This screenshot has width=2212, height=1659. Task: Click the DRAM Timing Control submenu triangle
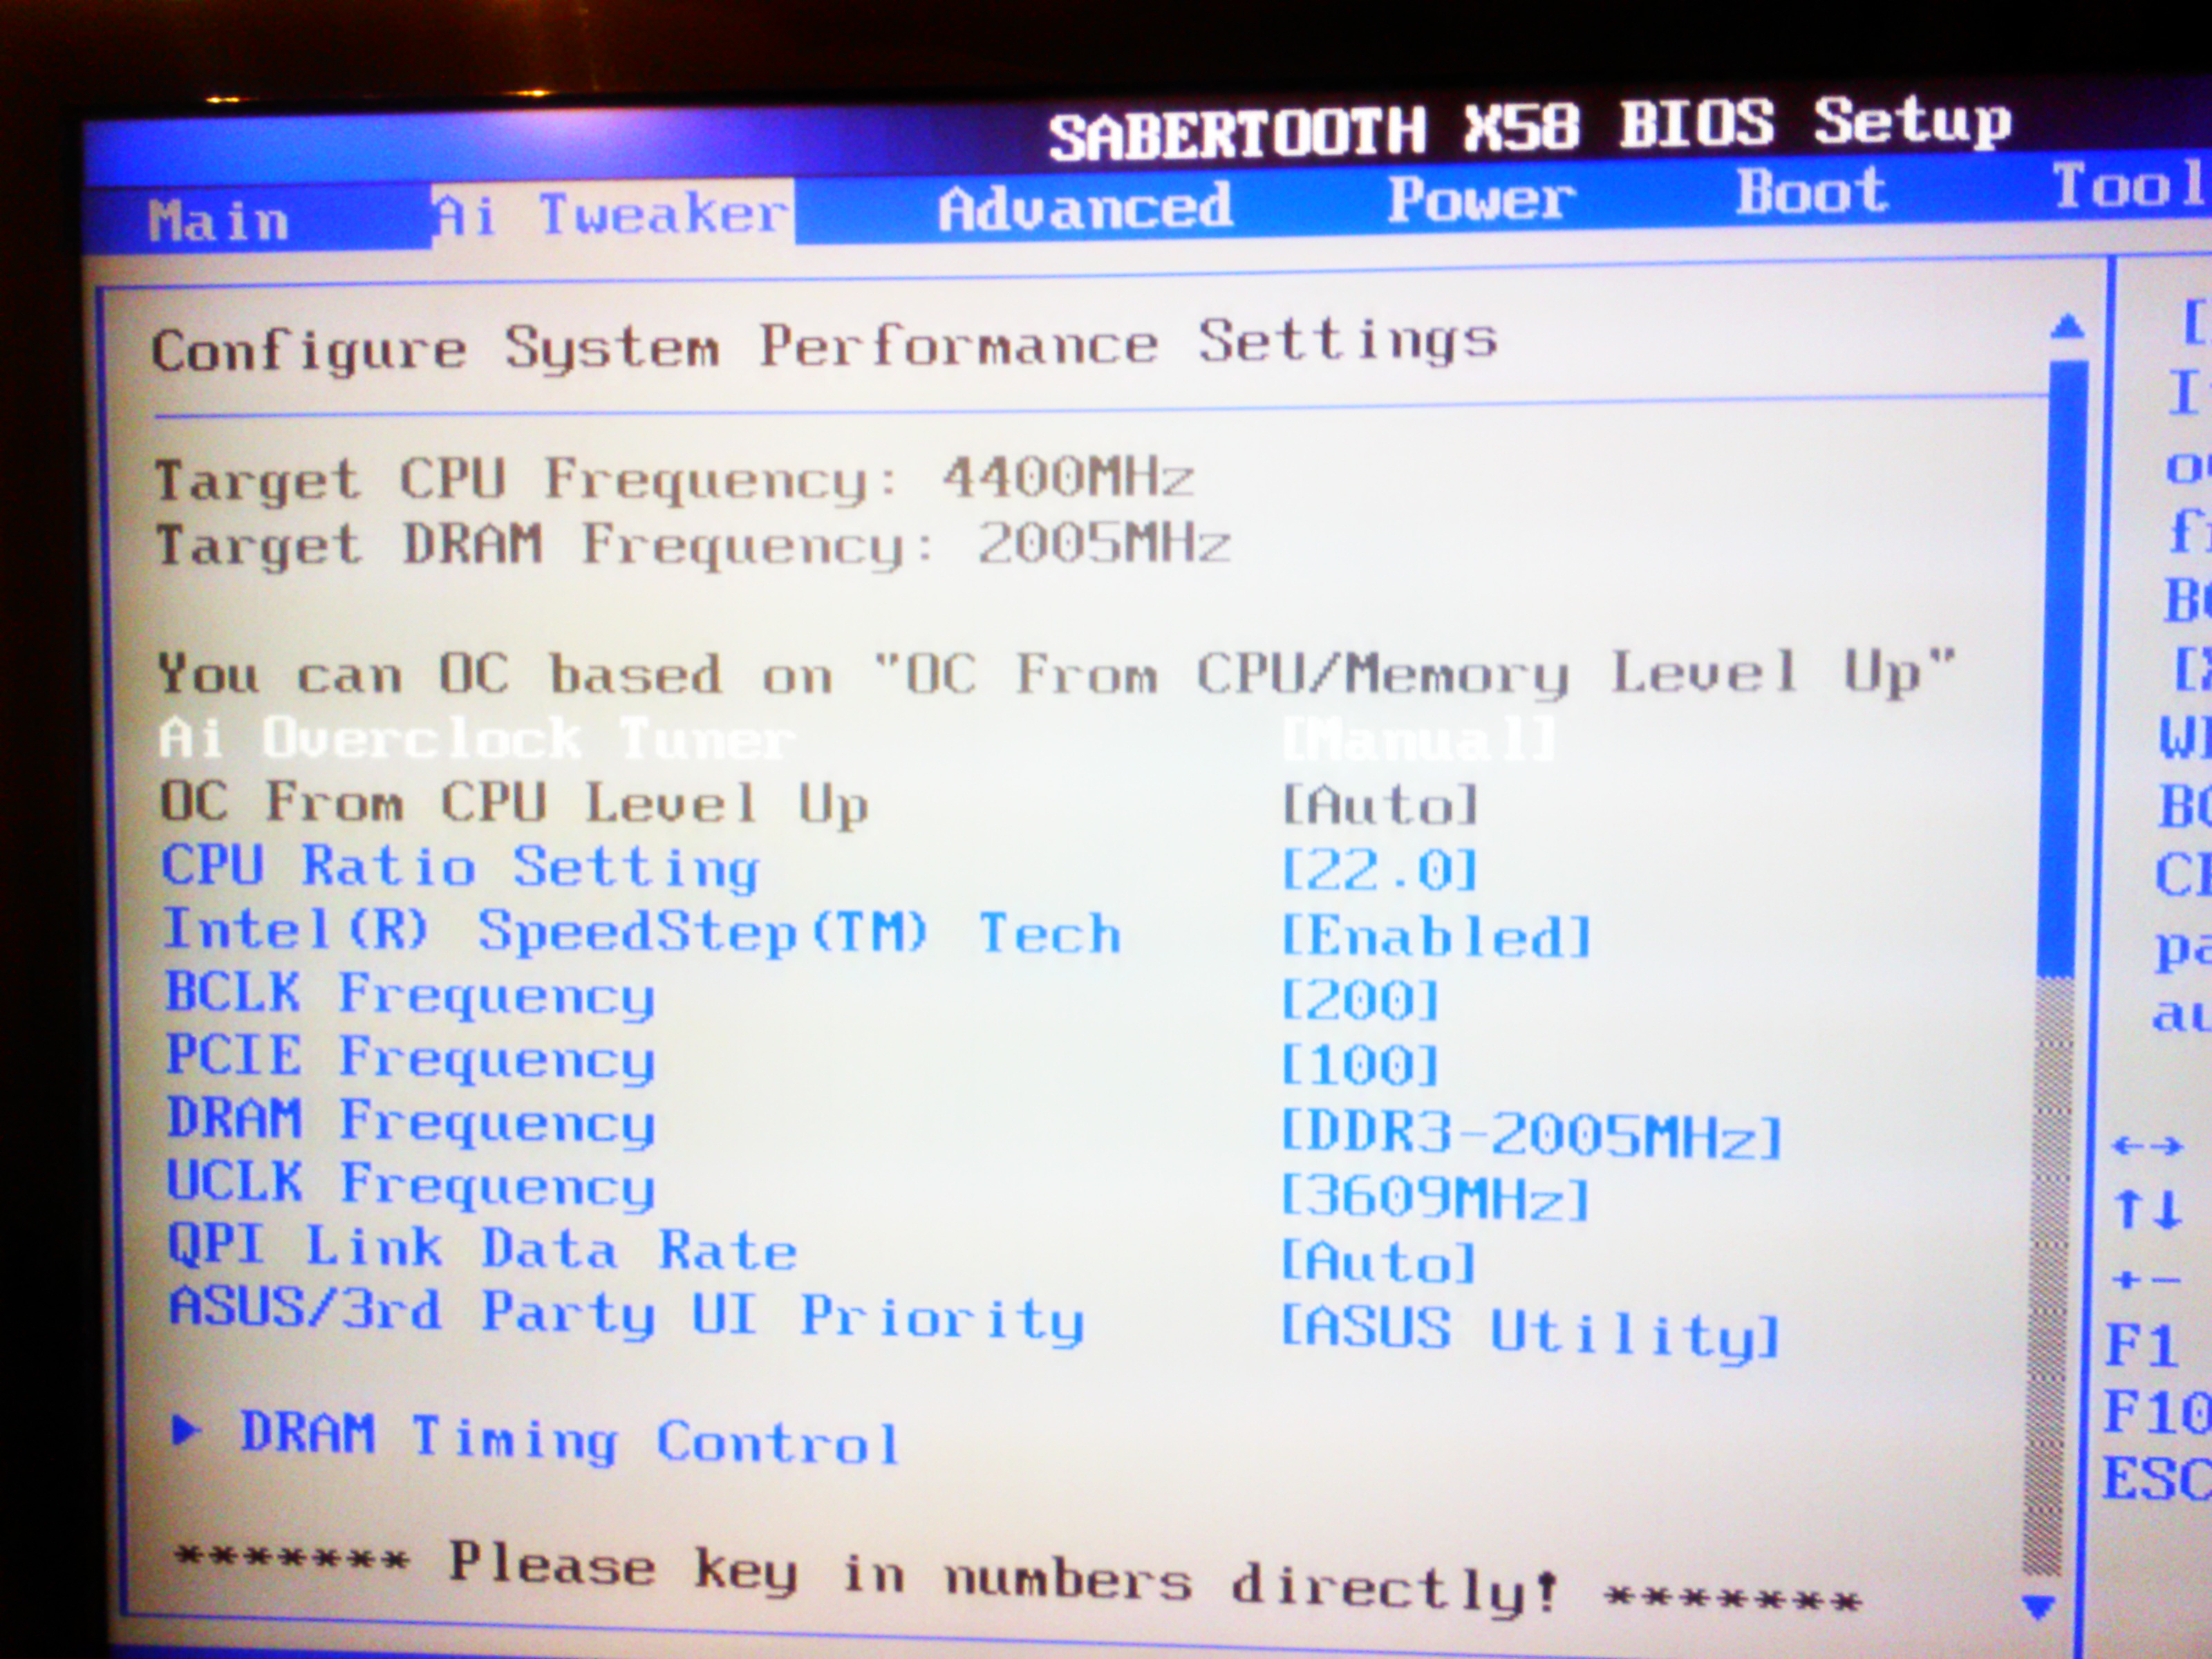(185, 1431)
